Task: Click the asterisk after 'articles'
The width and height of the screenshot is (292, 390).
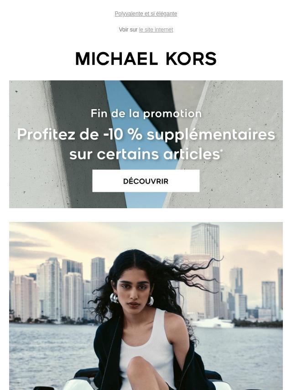Action: tap(221, 151)
